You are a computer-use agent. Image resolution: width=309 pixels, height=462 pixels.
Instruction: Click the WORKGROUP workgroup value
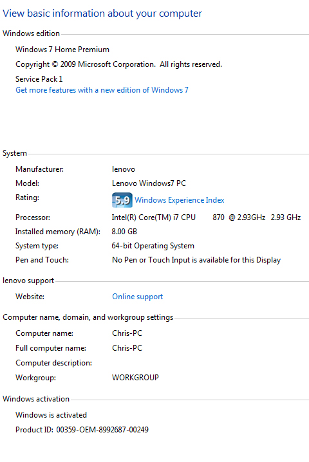coord(135,378)
